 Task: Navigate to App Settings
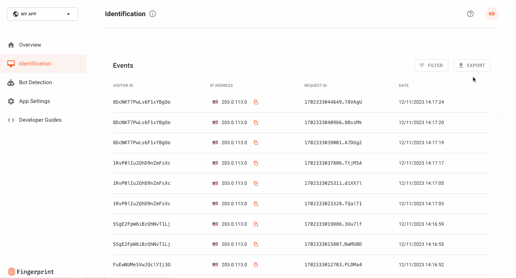(x=34, y=101)
